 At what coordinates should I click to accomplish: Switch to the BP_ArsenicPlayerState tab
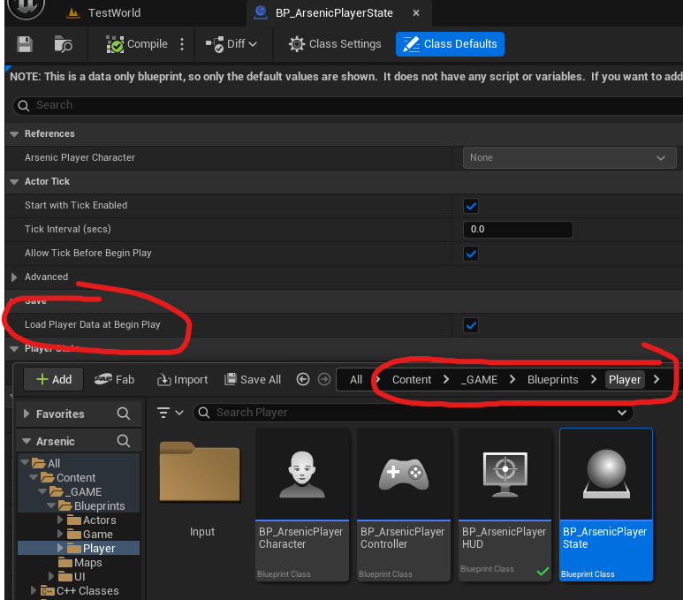coord(334,12)
